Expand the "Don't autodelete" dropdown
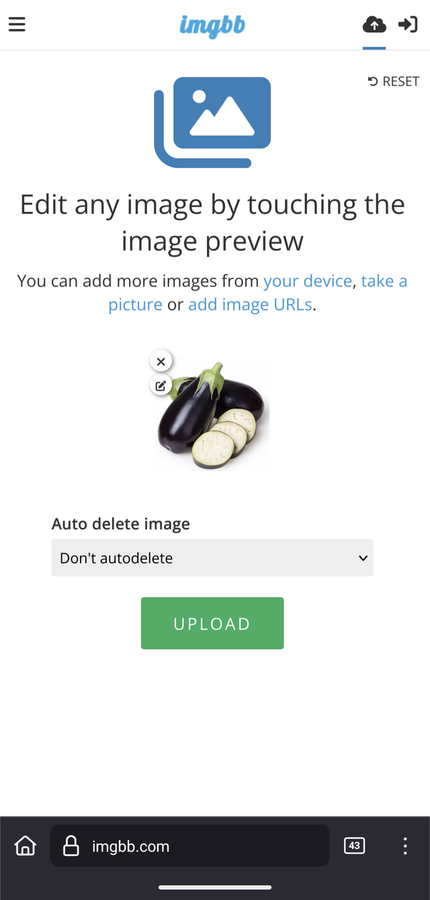The height and width of the screenshot is (900, 430). (x=212, y=558)
